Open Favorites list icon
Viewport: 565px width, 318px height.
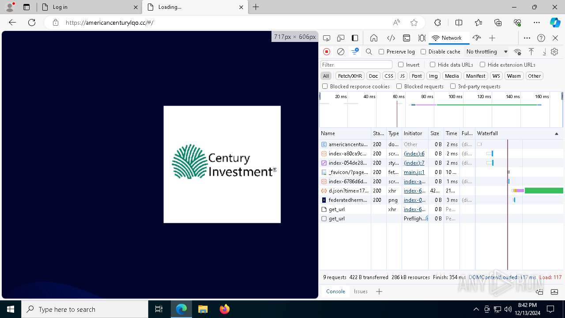click(478, 23)
